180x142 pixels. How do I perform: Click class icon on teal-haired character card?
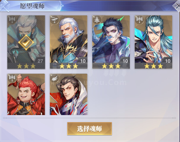point(139,20)
